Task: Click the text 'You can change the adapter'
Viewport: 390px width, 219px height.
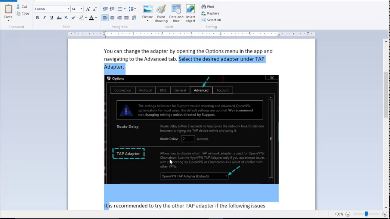Action: (136, 51)
